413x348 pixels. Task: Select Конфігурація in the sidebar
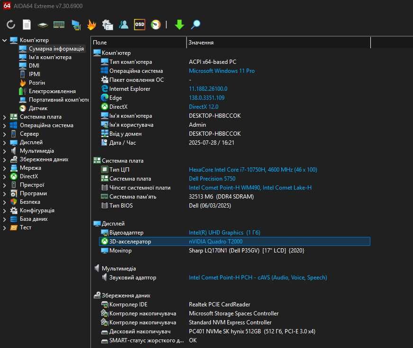point(32,210)
